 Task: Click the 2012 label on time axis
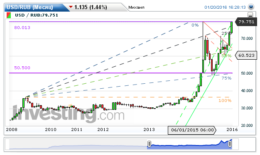(x=103, y=130)
